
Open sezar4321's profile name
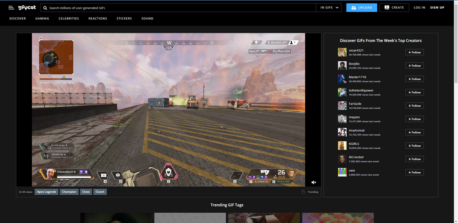click(356, 50)
